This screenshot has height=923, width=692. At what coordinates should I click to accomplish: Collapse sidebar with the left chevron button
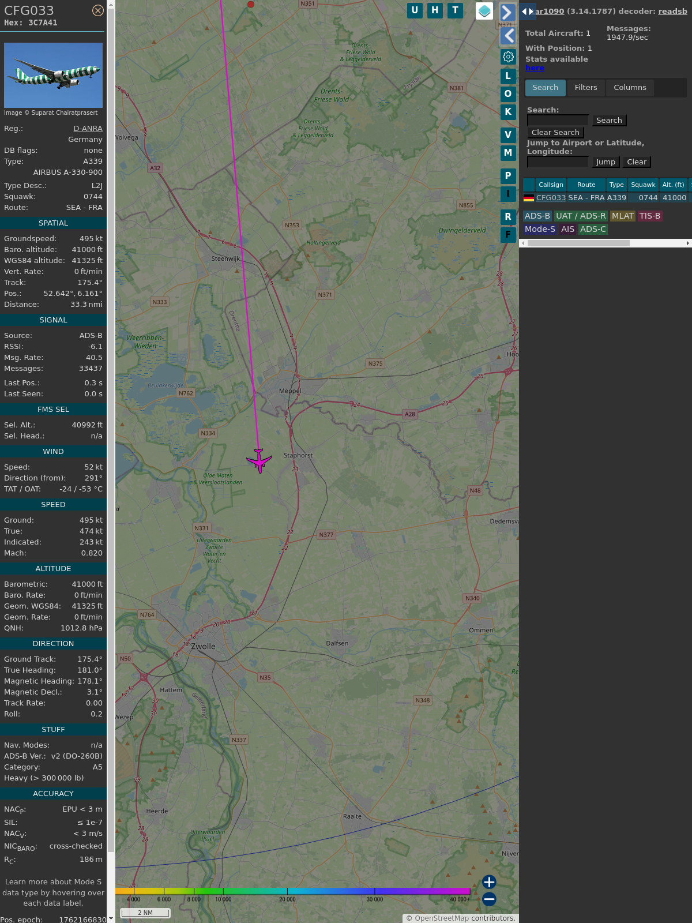tap(507, 36)
